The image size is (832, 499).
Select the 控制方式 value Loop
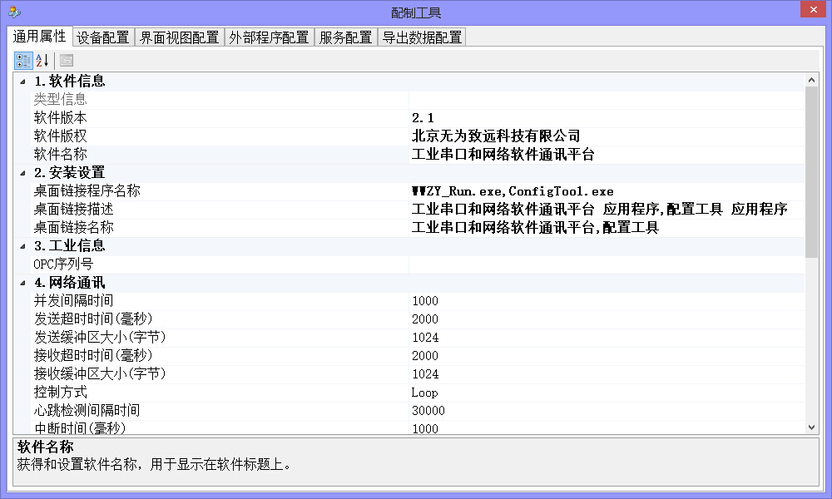click(607, 393)
